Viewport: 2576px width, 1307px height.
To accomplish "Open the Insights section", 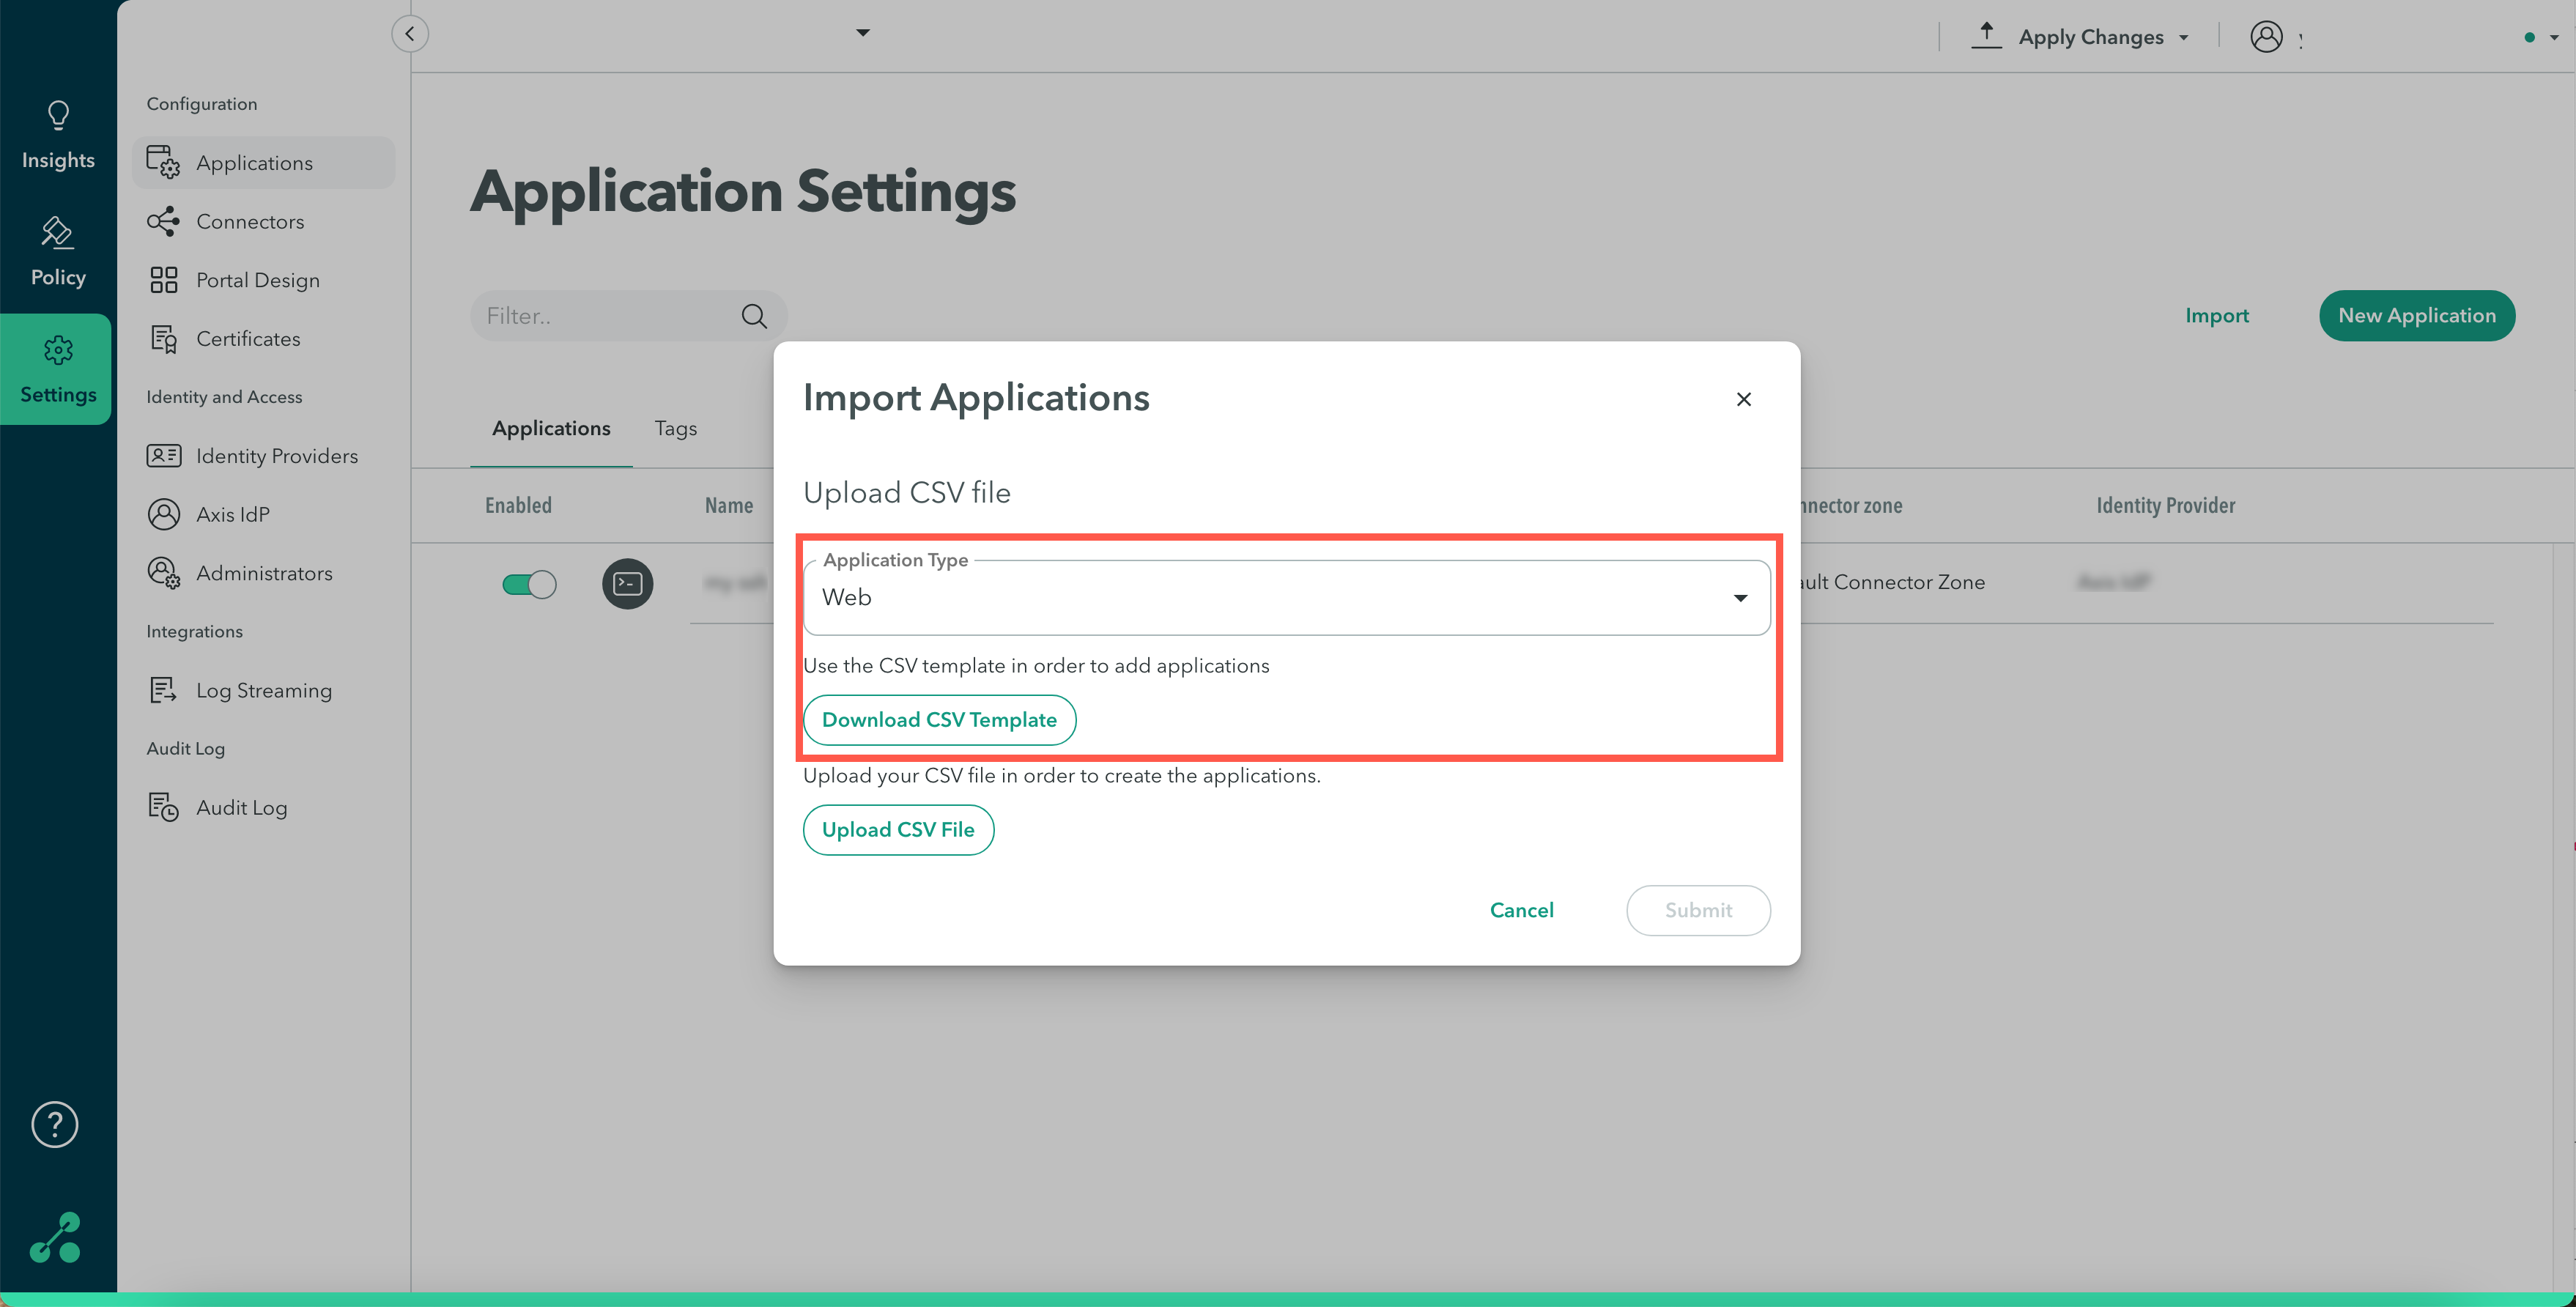I will click(58, 135).
